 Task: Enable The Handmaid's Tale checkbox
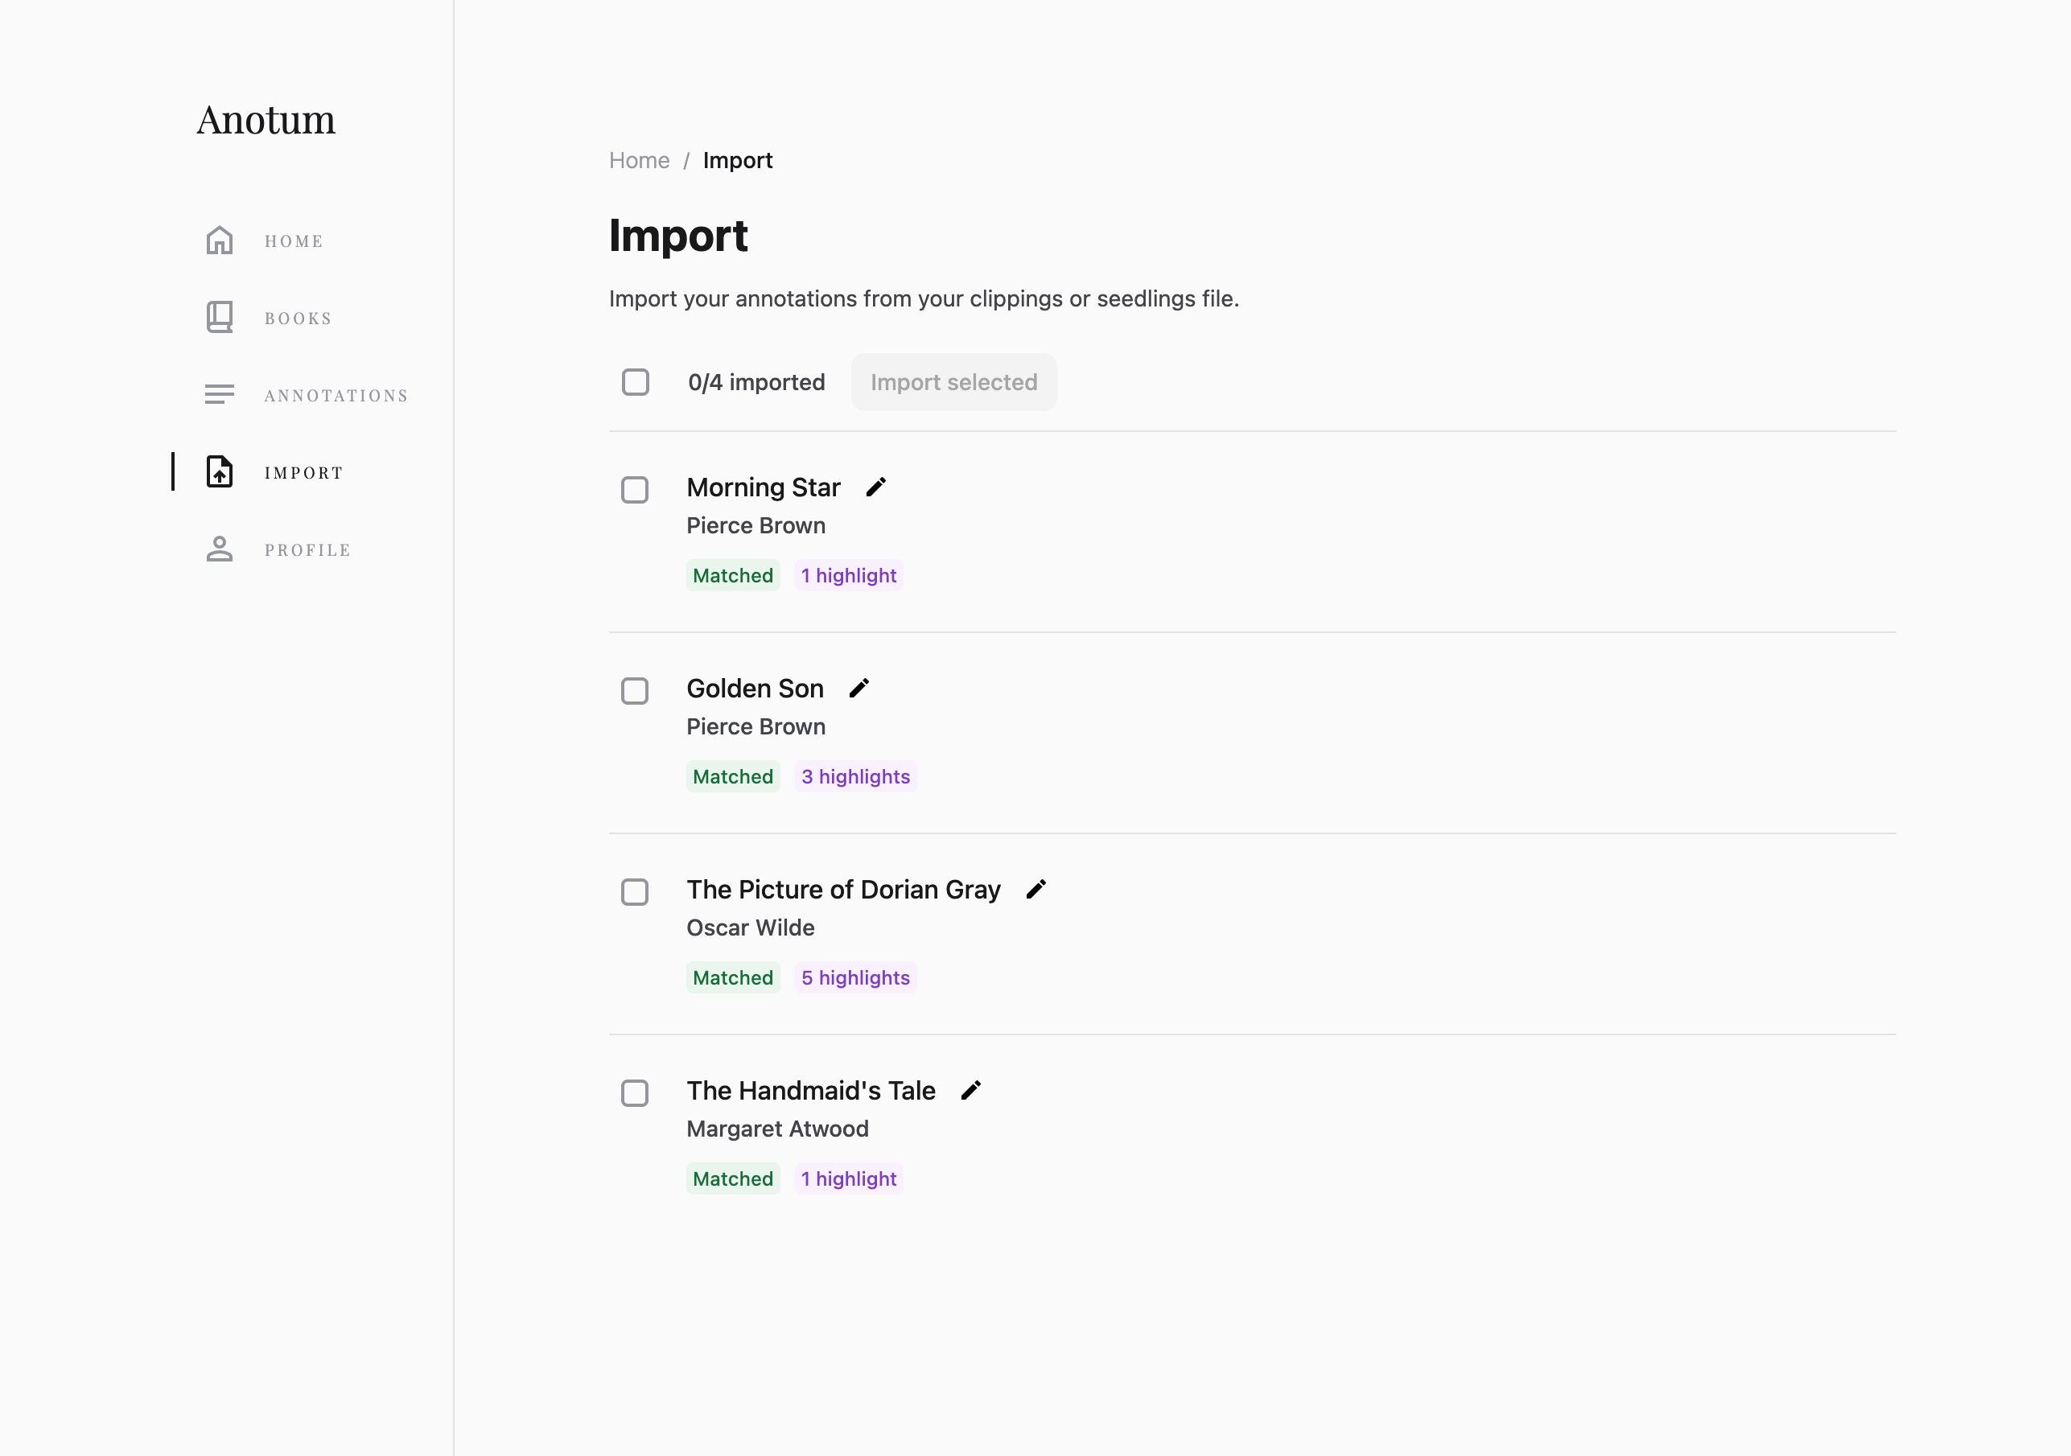[635, 1093]
